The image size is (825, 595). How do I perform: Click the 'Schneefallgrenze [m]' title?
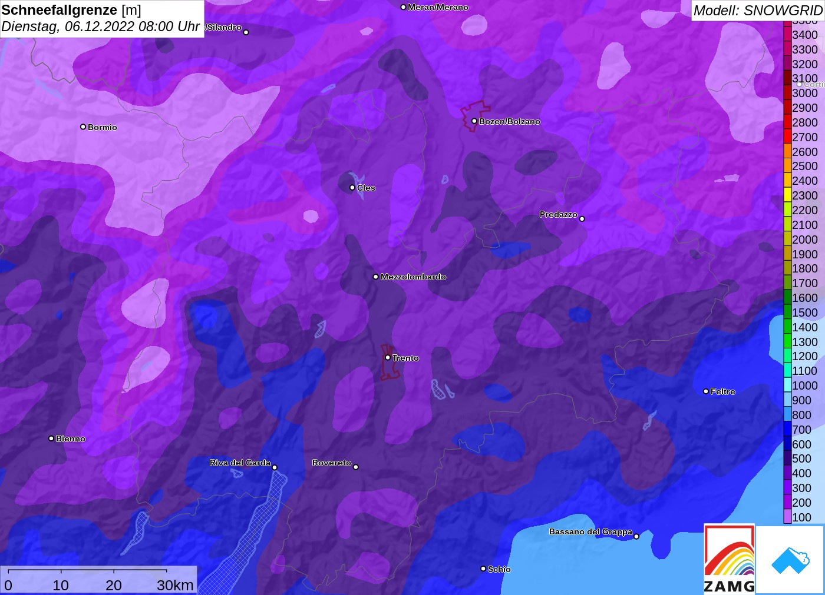71,10
